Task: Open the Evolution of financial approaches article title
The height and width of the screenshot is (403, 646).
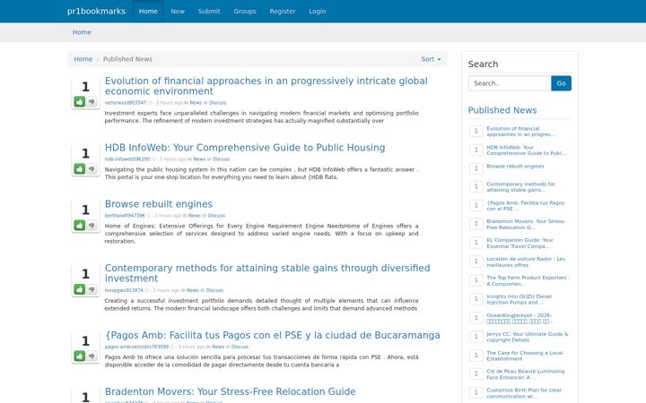Action: [x=266, y=86]
